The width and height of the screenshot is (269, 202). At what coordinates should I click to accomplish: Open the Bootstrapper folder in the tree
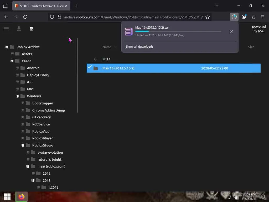click(43, 103)
